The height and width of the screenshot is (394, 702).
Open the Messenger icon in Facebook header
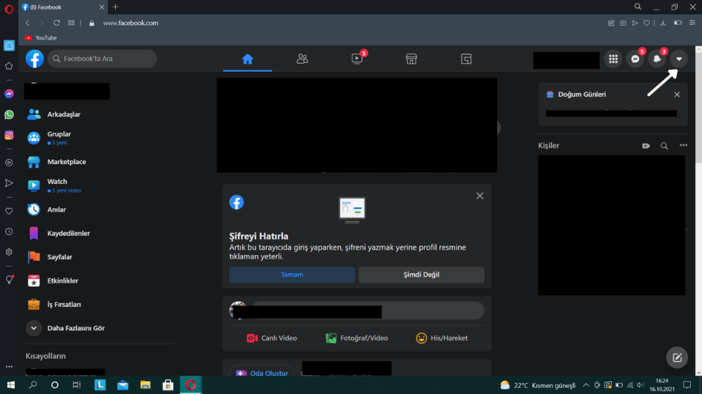point(635,59)
